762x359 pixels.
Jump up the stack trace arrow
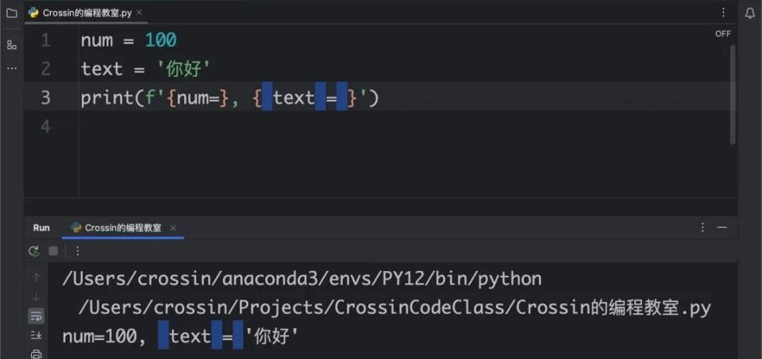pyautogui.click(x=36, y=277)
